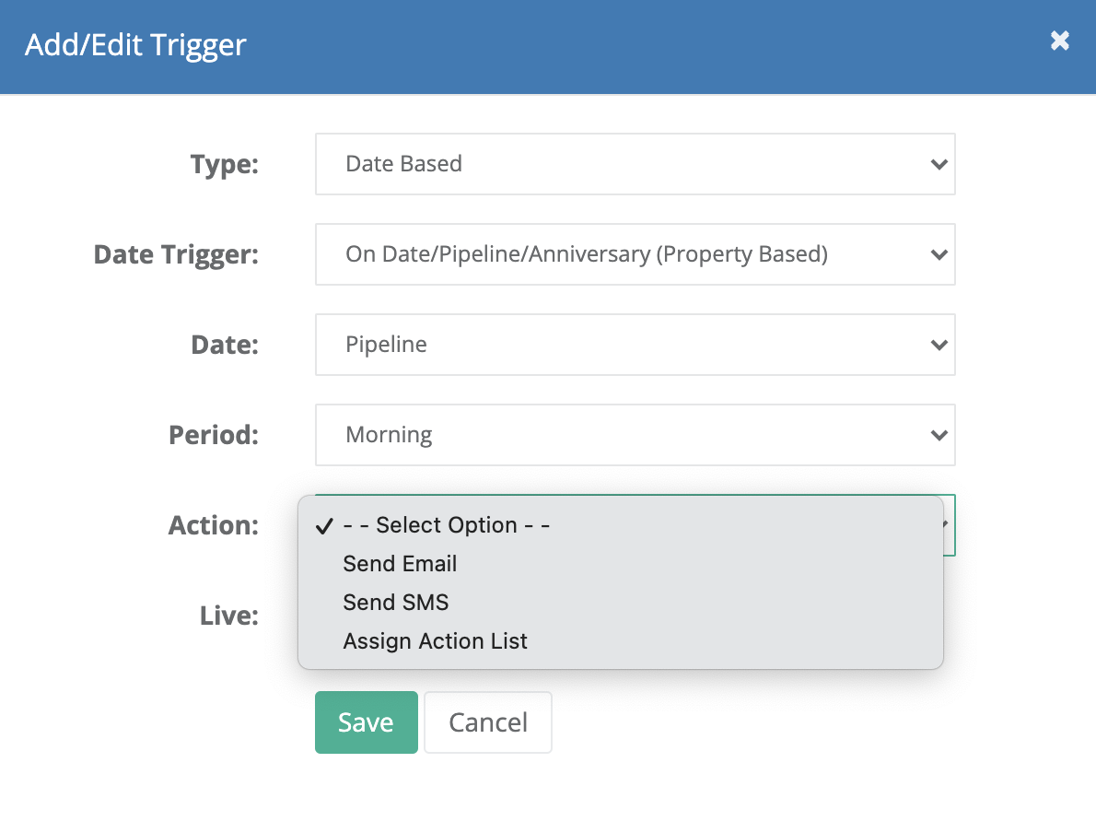Click the chevron arrow on Period field
The width and height of the screenshot is (1096, 833).
click(x=939, y=435)
